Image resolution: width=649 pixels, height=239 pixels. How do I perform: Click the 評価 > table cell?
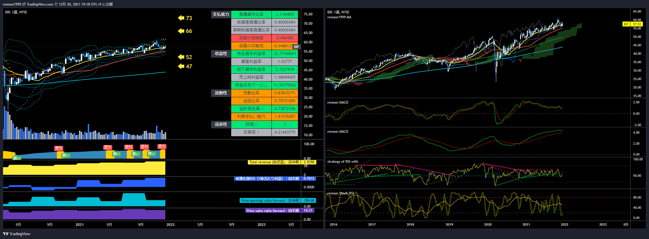pyautogui.click(x=251, y=124)
